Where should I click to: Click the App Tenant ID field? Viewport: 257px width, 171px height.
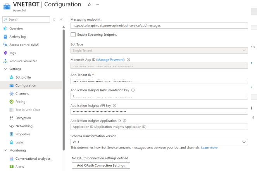159,81
